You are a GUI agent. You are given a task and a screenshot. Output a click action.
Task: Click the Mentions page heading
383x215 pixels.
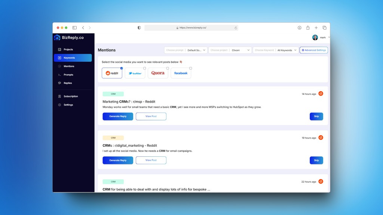(x=107, y=50)
